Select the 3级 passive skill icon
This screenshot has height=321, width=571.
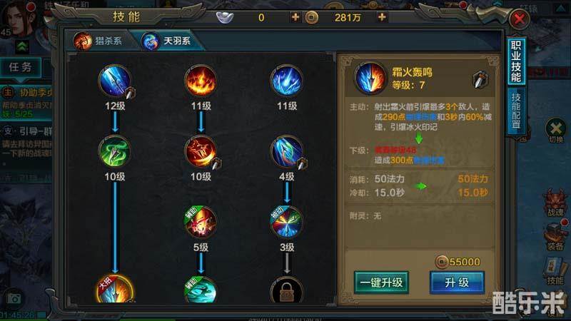click(x=287, y=222)
